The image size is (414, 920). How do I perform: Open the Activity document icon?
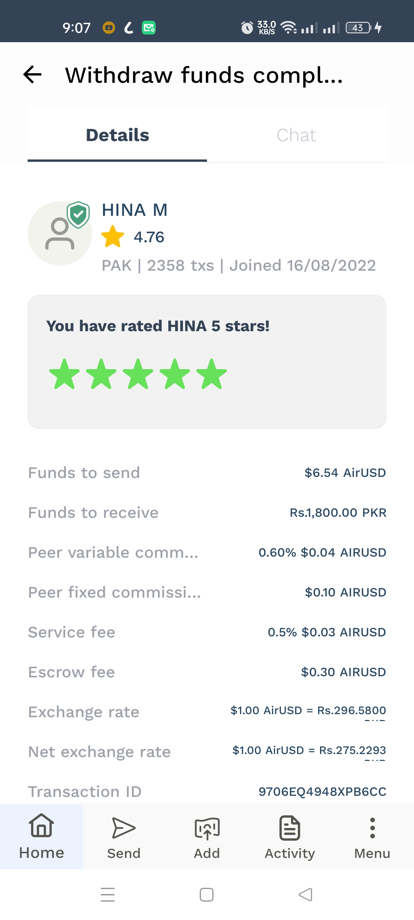[x=290, y=828]
